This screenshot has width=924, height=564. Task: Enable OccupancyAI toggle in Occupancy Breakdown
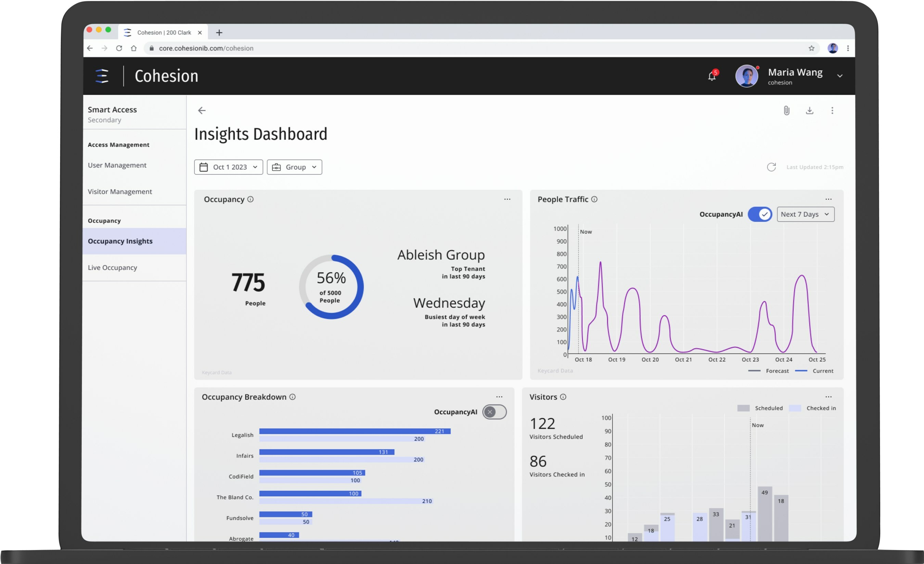click(494, 412)
